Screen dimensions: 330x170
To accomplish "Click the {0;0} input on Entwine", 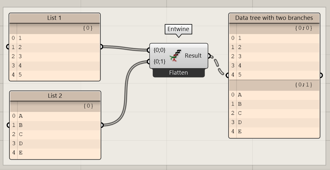I will click(x=159, y=50).
